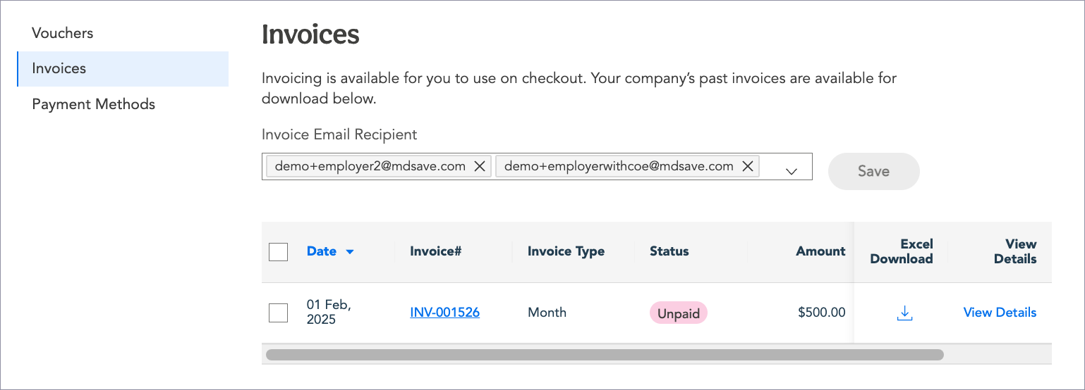This screenshot has height=390, width=1085.
Task: Click the Status column header
Action: tap(669, 251)
